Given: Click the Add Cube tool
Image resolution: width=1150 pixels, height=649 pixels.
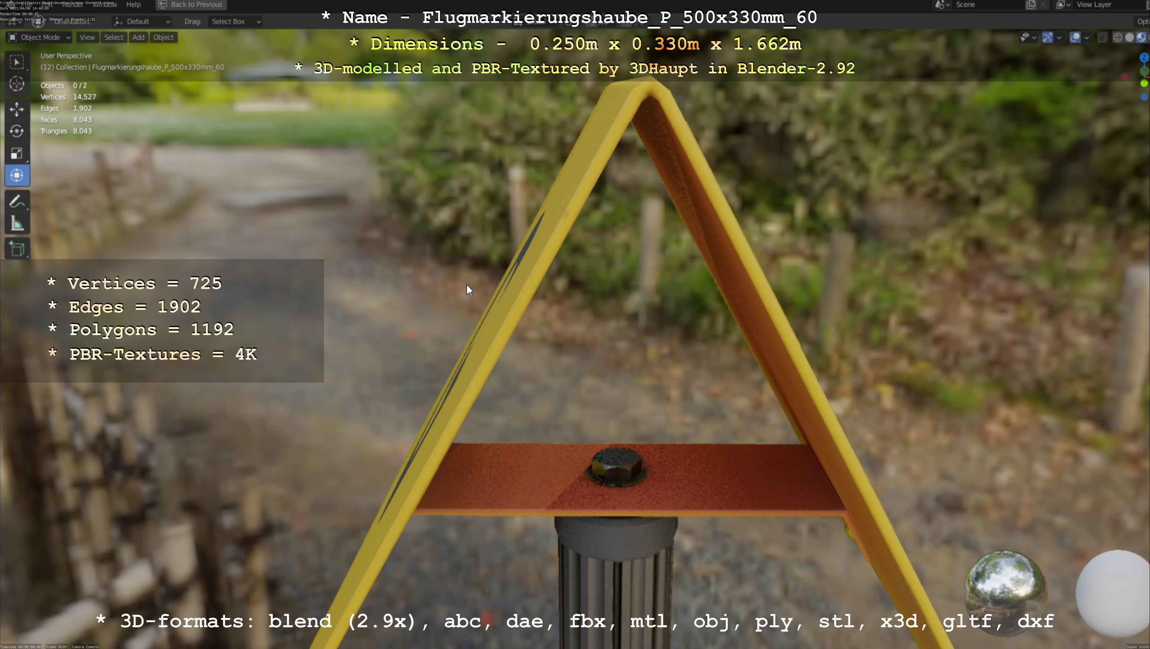Looking at the screenshot, I should point(17,249).
